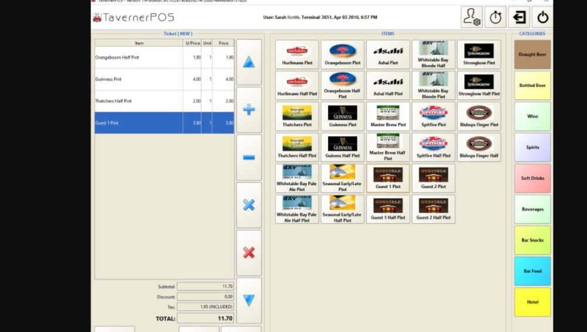Image resolution: width=587 pixels, height=332 pixels.
Task: Click the Discount amount field
Action: pyautogui.click(x=205, y=297)
